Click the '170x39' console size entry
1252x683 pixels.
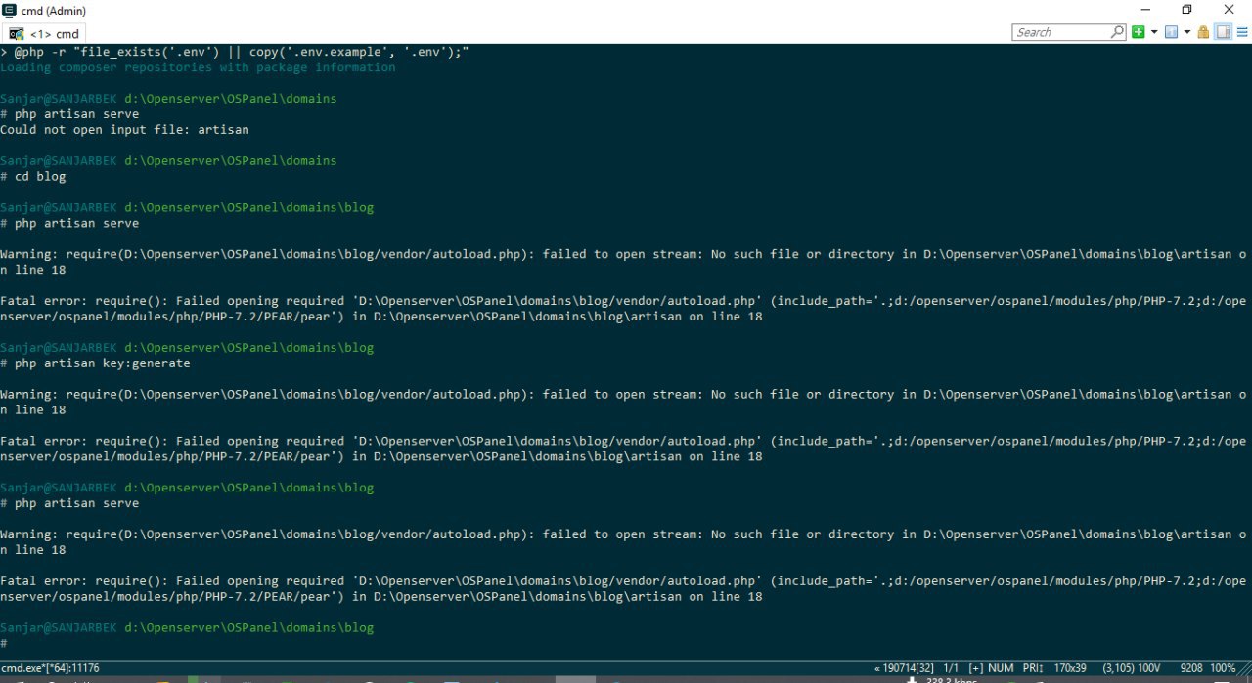click(1071, 668)
